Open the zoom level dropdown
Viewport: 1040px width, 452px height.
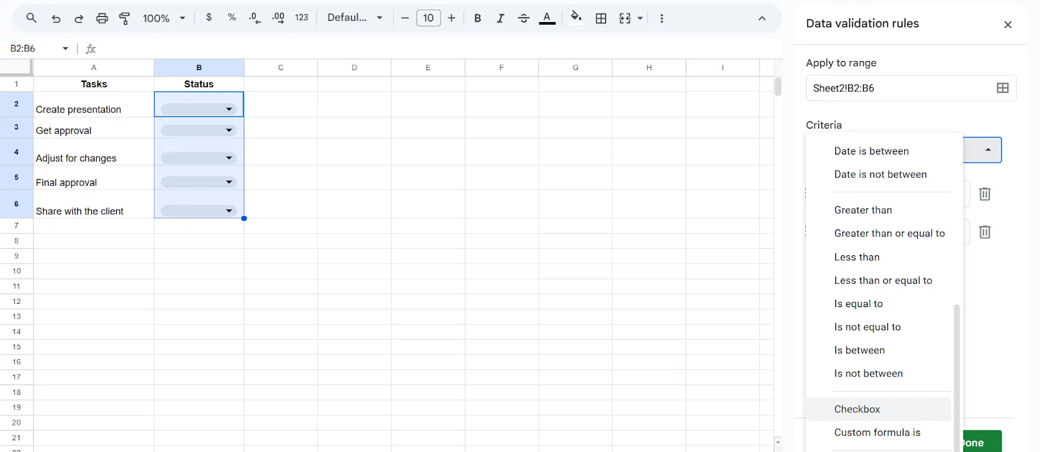[164, 18]
